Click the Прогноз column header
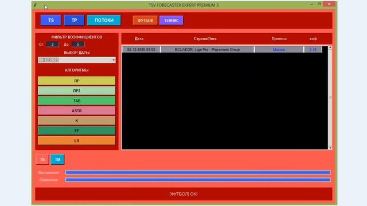Image resolution: width=367 pixels, height=206 pixels. click(279, 38)
